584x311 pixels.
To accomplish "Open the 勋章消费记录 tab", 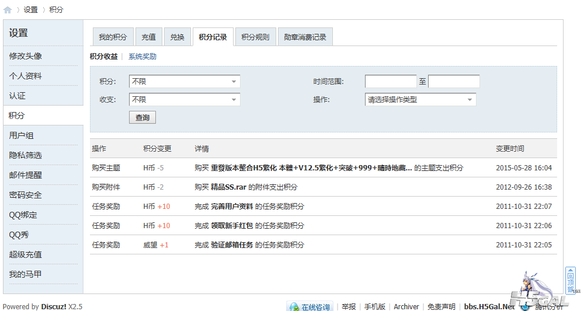I will tap(305, 37).
